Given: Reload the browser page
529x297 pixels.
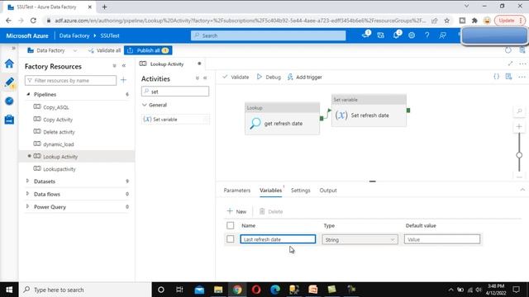Looking at the screenshot, I should [x=33, y=21].
